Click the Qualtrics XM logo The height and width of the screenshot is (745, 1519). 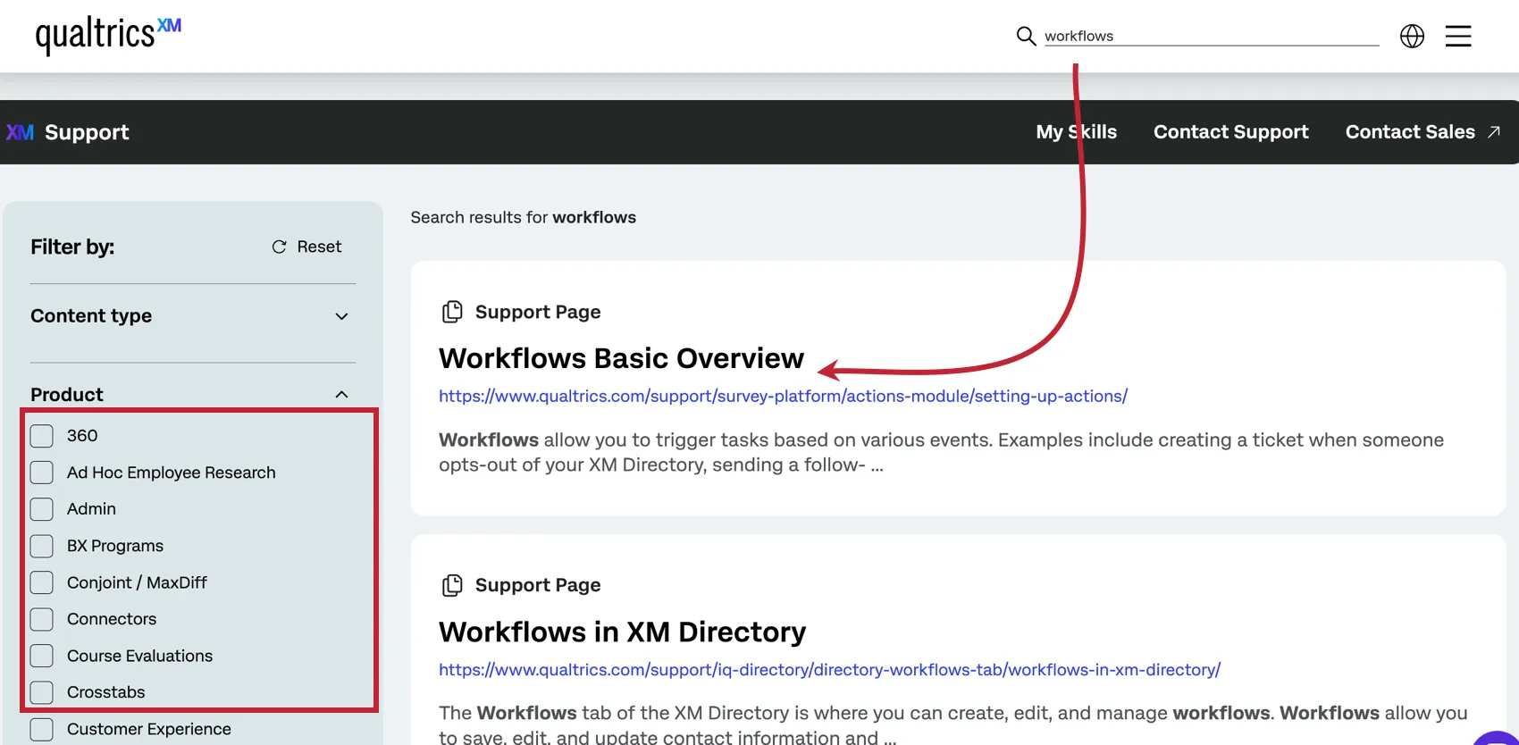point(108,36)
